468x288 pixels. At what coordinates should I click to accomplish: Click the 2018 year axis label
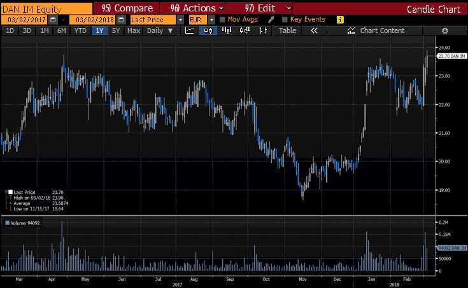[x=394, y=284]
